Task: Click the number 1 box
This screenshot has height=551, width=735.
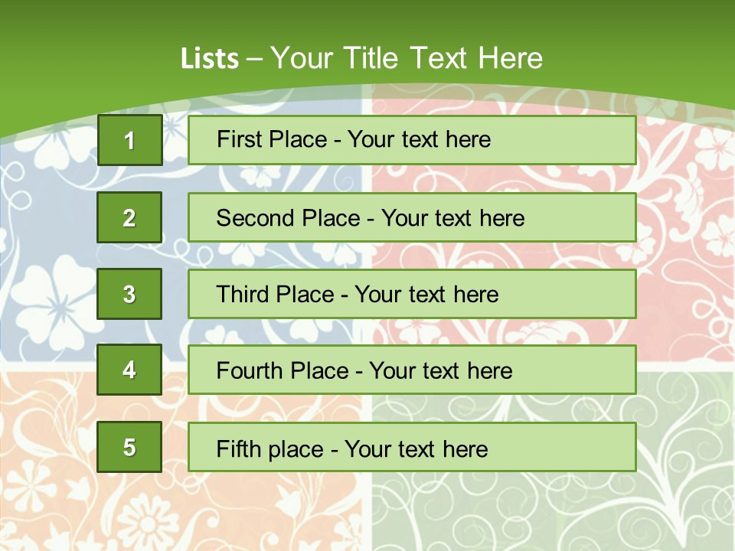Action: click(x=129, y=140)
